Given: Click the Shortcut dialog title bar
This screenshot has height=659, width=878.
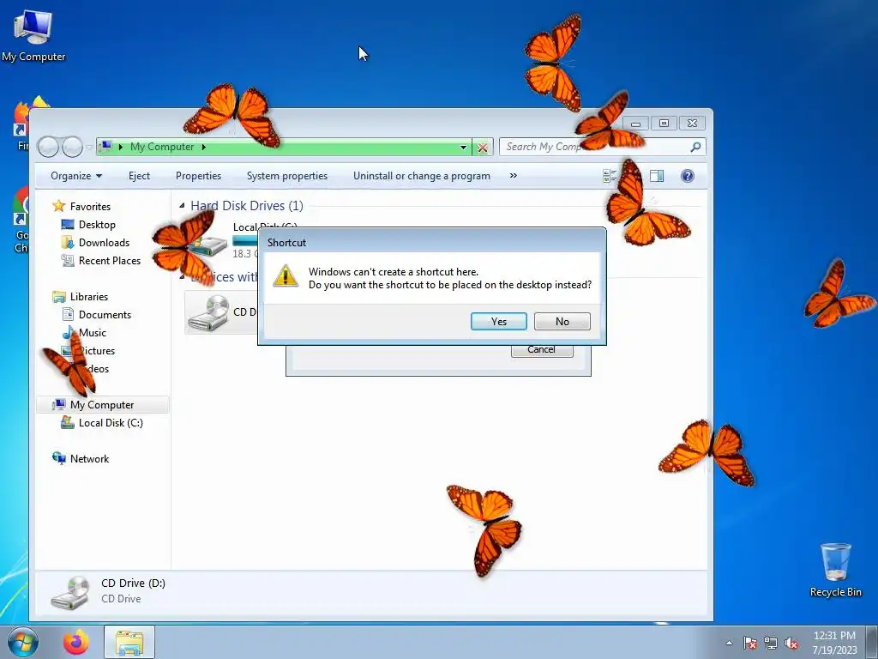Looking at the screenshot, I should click(x=431, y=242).
